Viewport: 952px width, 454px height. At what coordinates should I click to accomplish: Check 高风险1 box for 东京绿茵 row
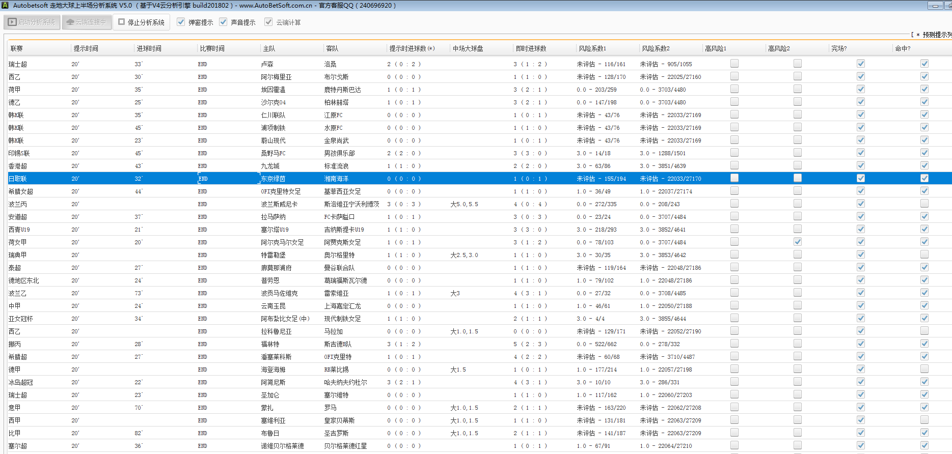734,178
